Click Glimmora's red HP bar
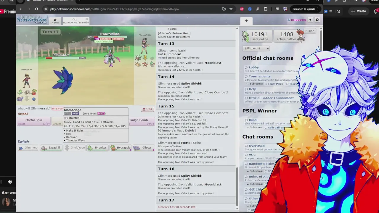 click(x=62, y=58)
